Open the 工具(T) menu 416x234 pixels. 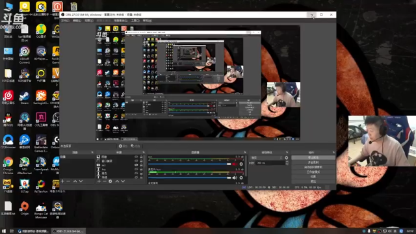pyautogui.click(x=135, y=21)
